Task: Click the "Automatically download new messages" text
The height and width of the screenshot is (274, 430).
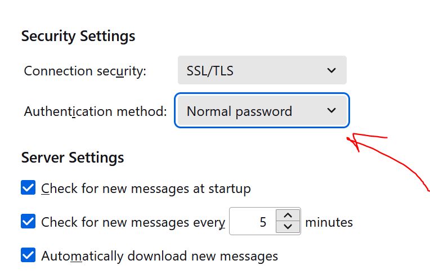Action: (159, 257)
